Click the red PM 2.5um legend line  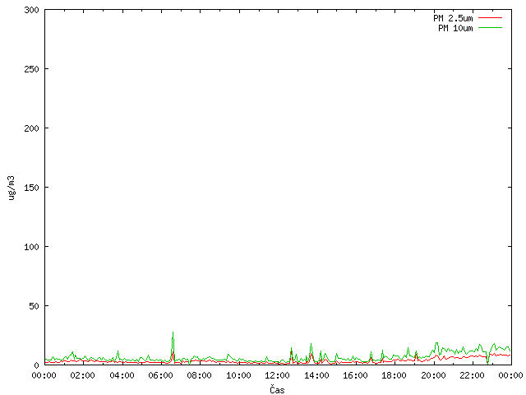490,18
